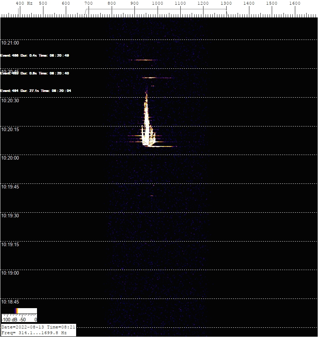Image resolution: width=318 pixels, height=337 pixels.
Task: Click the Freq= 314.1...1699.8 Hz info line
Action: coord(34,333)
